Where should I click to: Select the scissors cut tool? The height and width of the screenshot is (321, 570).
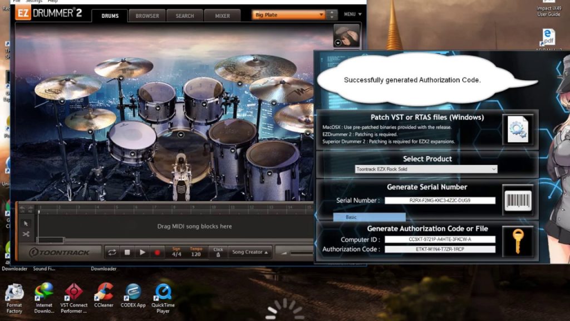pos(26,234)
